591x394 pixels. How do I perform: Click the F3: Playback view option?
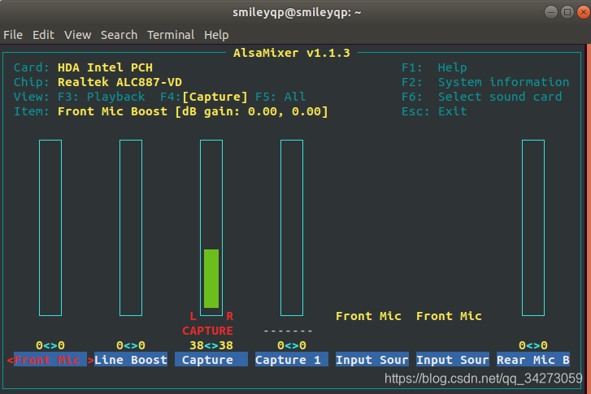[x=101, y=97]
